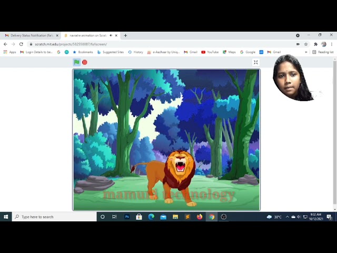Open a new browser tab
Screen dimensions: 337x253
click(x=125, y=35)
